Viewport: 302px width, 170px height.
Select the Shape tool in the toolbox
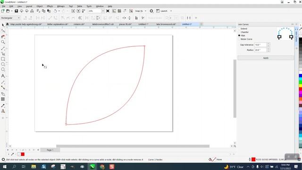click(x=3, y=31)
